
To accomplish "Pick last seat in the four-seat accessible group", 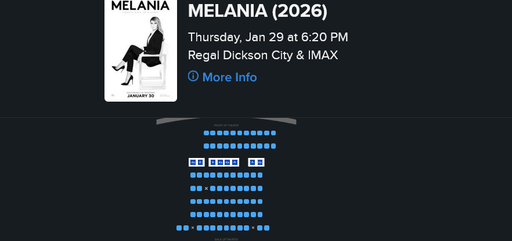I will coord(235,162).
